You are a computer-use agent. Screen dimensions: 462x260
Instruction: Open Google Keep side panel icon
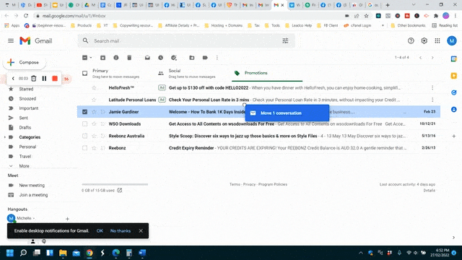454,76
